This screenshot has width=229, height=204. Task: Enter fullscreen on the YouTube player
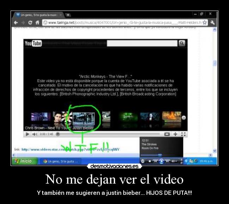[x=183, y=134]
